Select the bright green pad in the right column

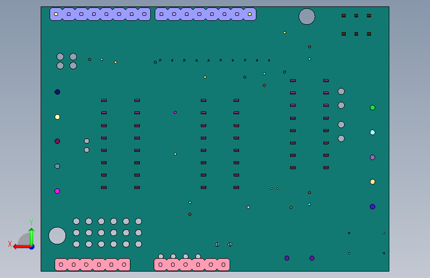coord(372,107)
